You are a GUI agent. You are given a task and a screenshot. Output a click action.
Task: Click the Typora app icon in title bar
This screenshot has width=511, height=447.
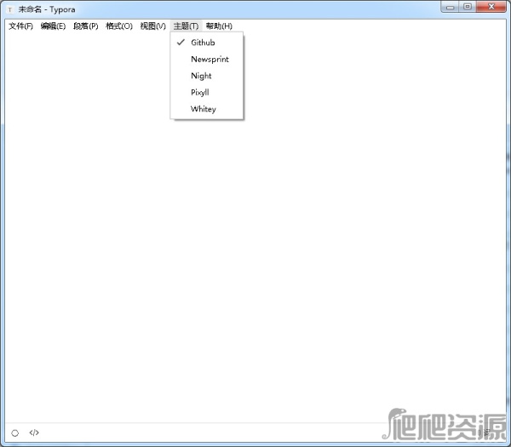click(x=10, y=9)
